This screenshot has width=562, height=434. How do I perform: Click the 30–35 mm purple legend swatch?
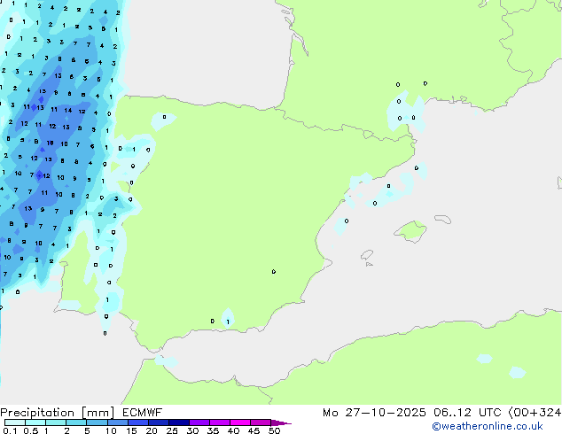(x=199, y=422)
